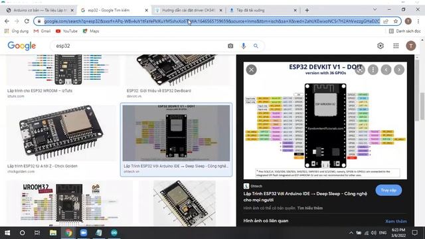
Task: Open the ESP32 DEVKIT V1 pinout preview image
Action: (x=325, y=121)
